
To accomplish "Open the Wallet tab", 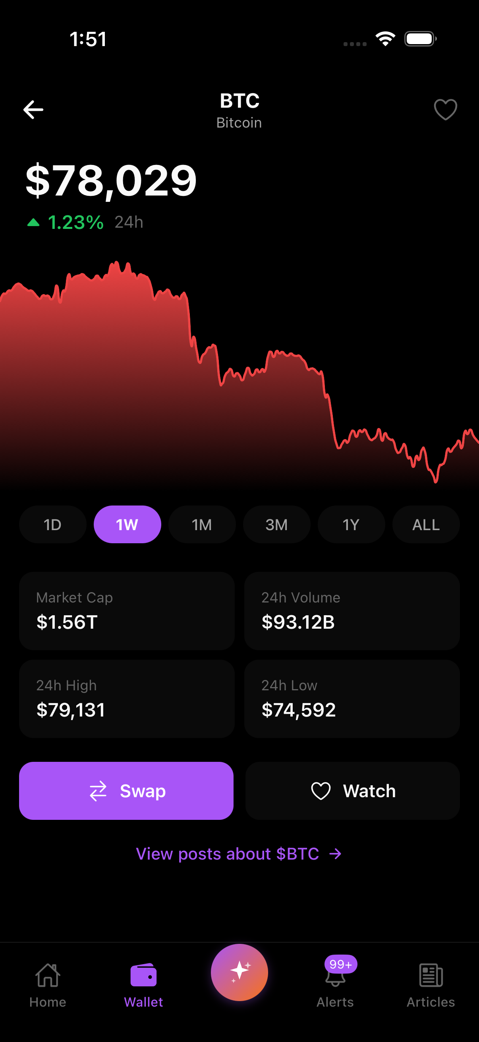I will pyautogui.click(x=143, y=986).
